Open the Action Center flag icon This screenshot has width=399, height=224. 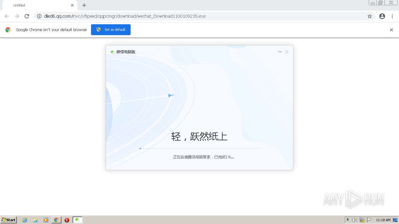point(369,220)
